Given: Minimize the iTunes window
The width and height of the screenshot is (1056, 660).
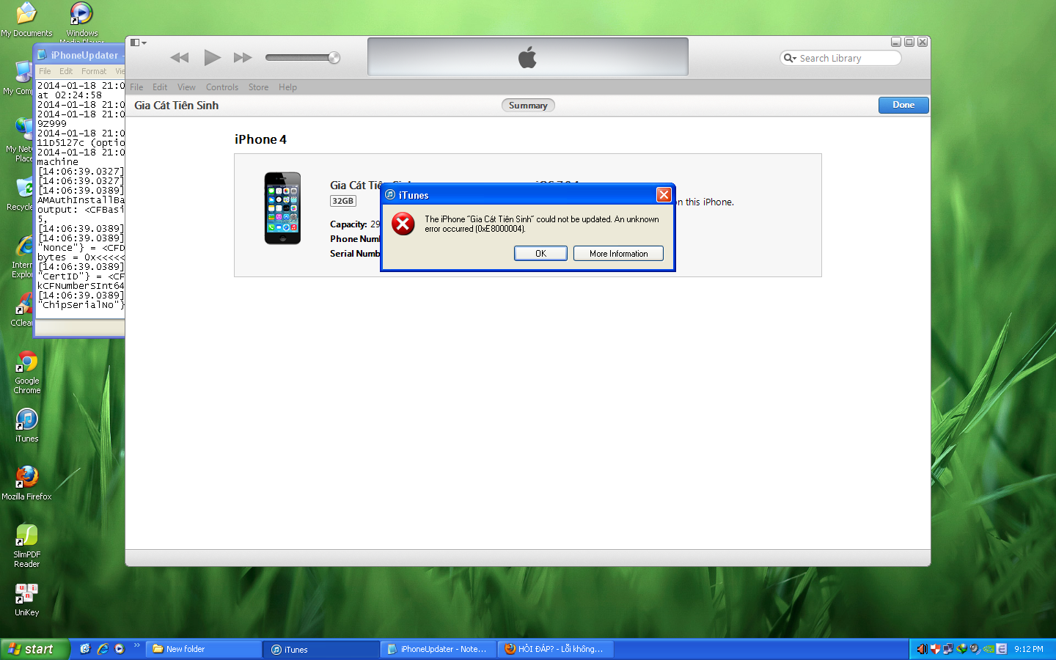Looking at the screenshot, I should coord(895,42).
